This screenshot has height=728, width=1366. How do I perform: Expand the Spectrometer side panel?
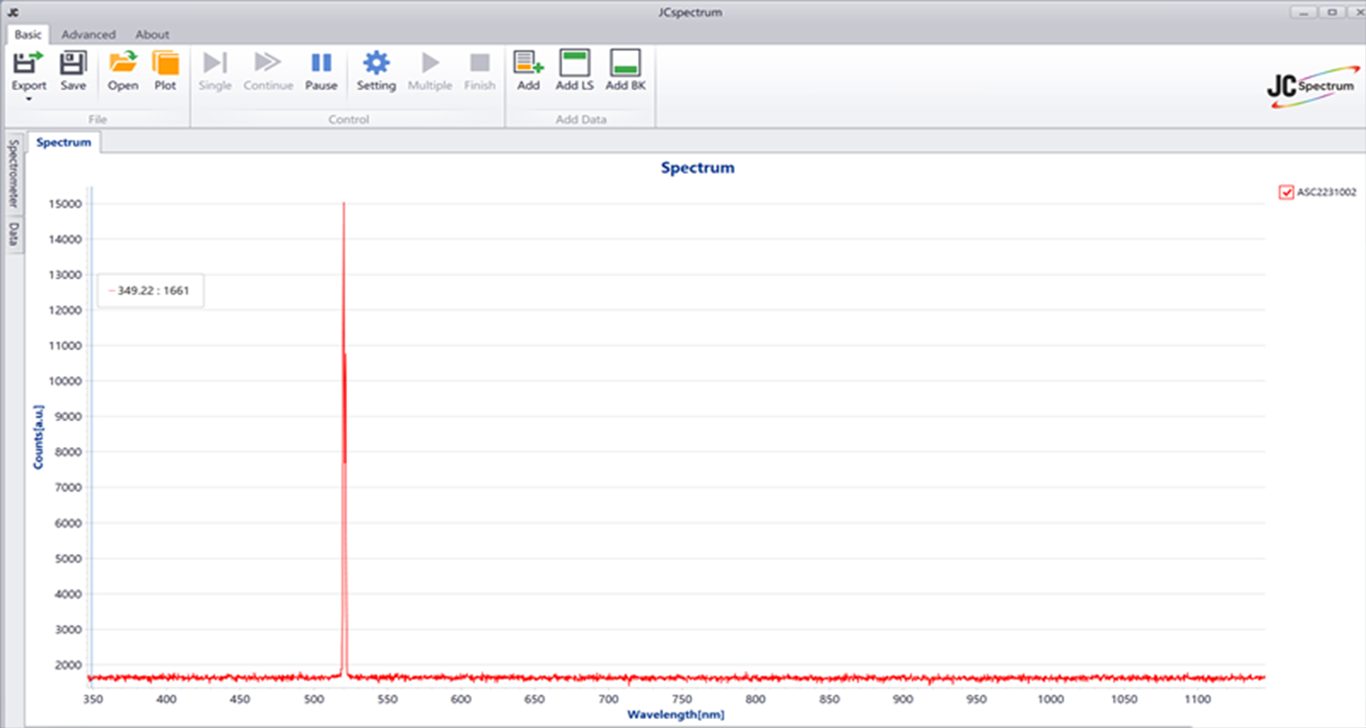[14, 173]
